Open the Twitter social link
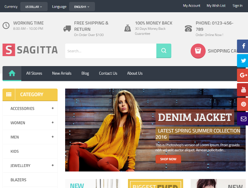The width and height of the screenshot is (248, 188). 243,60
